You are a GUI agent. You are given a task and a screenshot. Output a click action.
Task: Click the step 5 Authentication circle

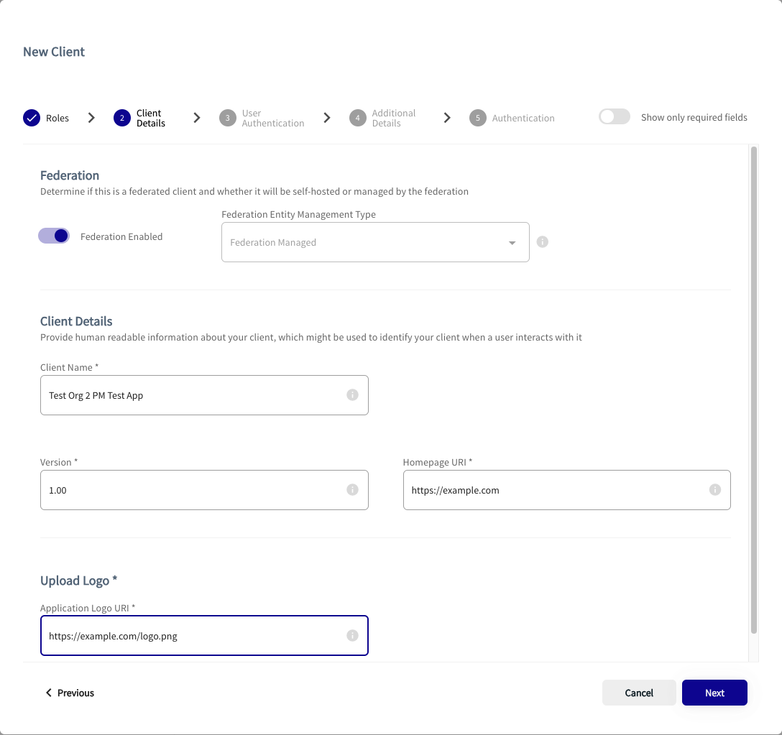pos(478,118)
